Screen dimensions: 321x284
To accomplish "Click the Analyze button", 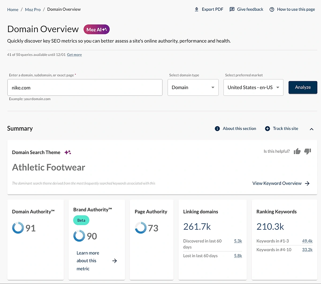I will click(303, 87).
